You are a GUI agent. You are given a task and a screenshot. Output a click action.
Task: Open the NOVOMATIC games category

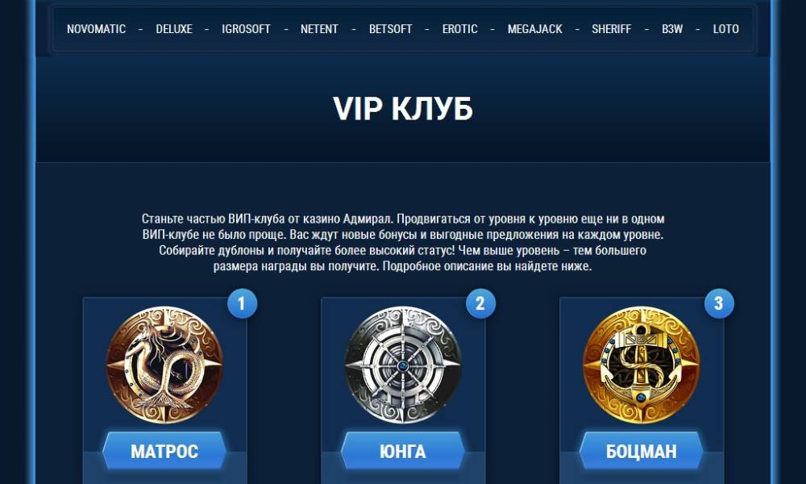click(96, 29)
